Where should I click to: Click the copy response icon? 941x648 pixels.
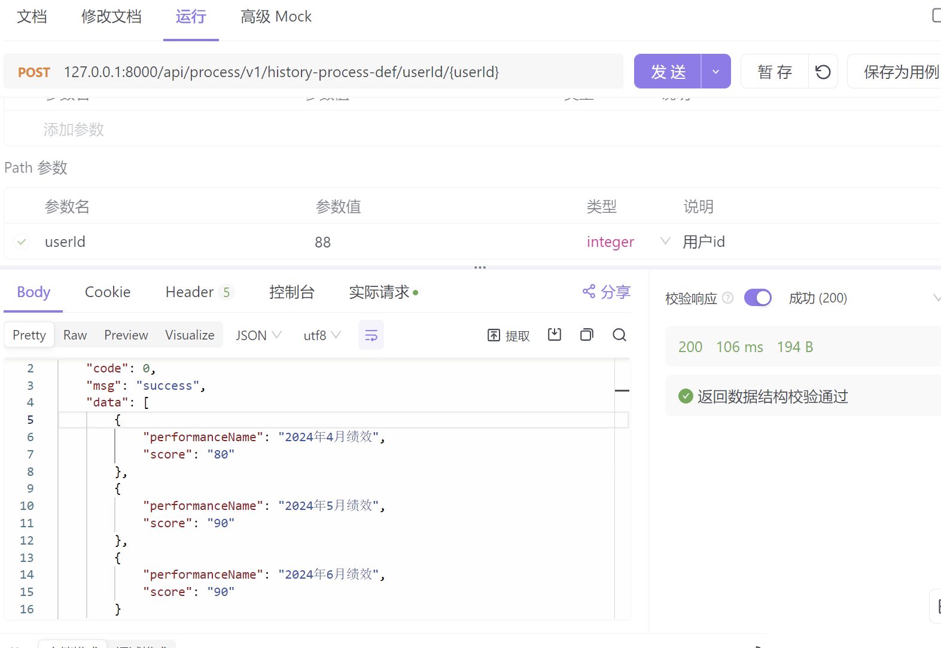click(x=587, y=335)
